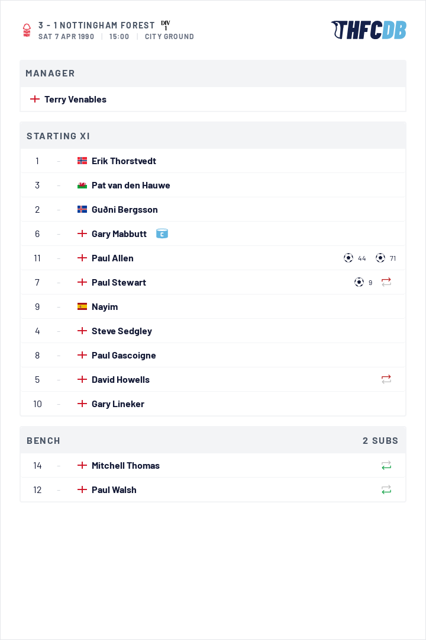Open manager Terry Venables' profile
Image resolution: width=426 pixels, height=640 pixels.
point(75,99)
